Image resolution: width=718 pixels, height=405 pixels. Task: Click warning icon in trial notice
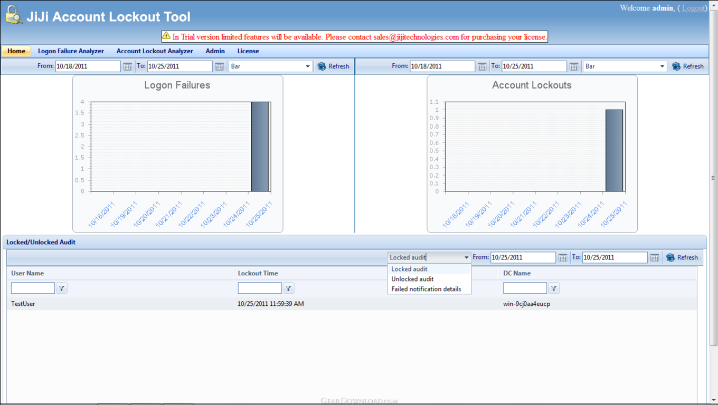point(166,36)
